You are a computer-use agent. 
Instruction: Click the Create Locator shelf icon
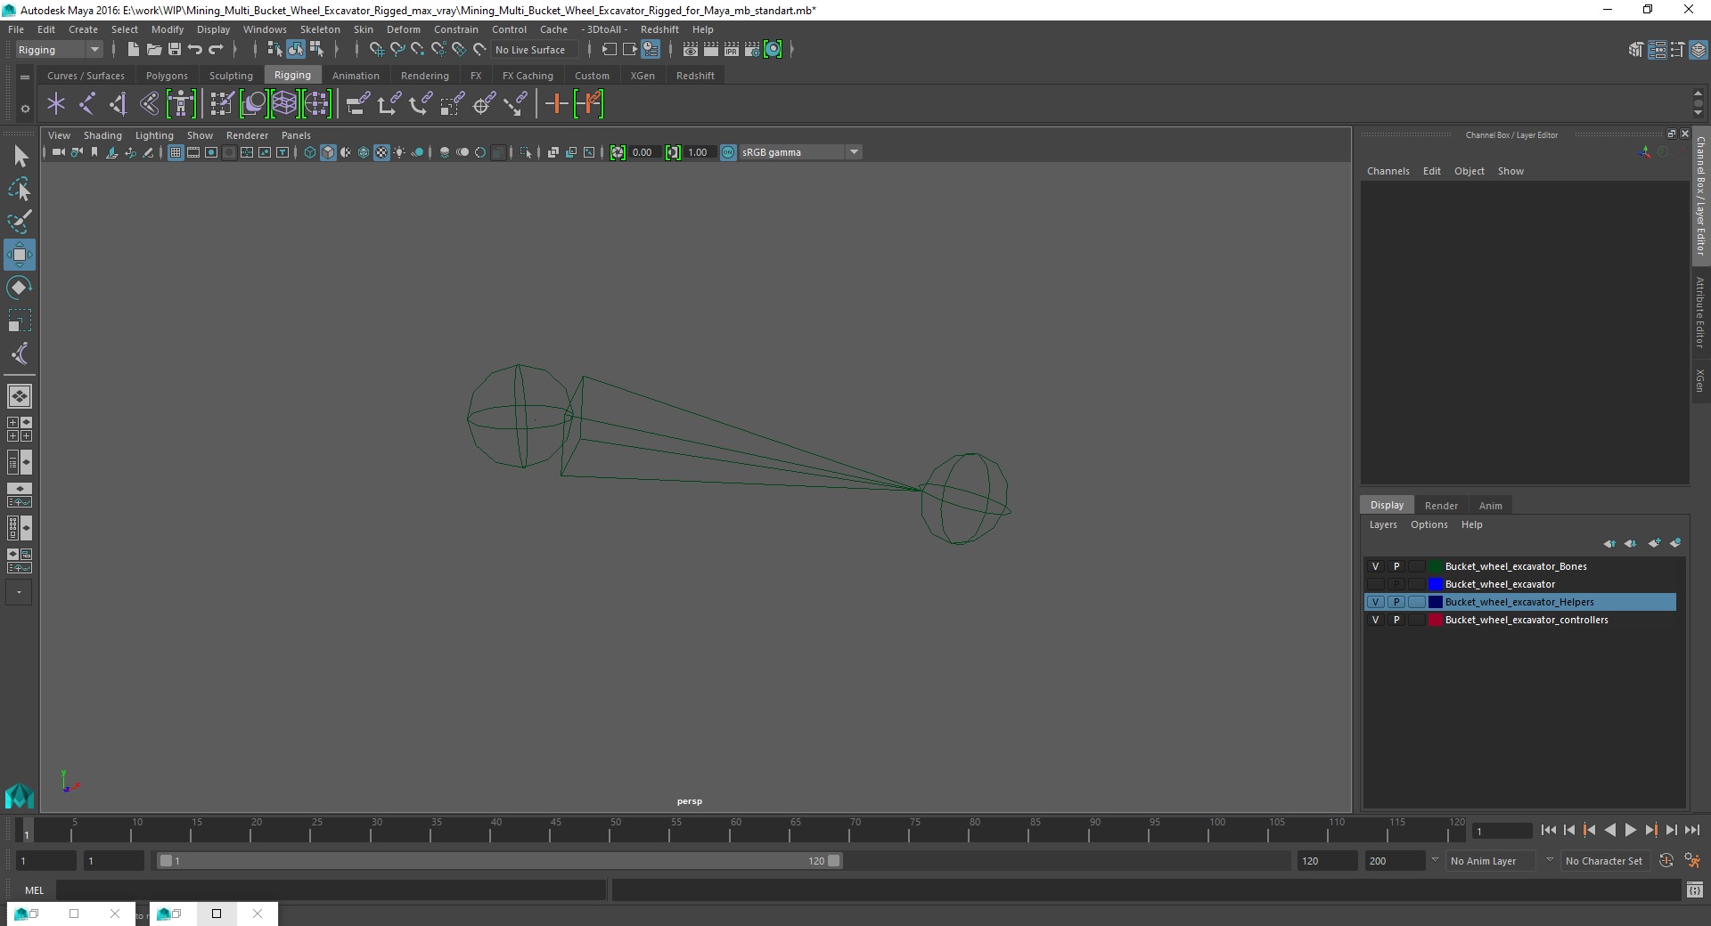(x=56, y=104)
